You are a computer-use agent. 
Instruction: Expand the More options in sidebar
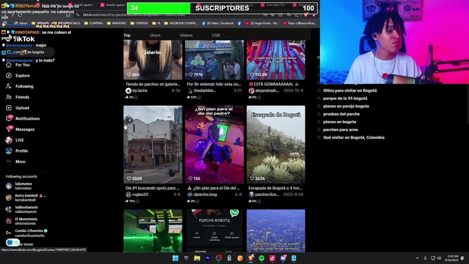[x=16, y=162]
